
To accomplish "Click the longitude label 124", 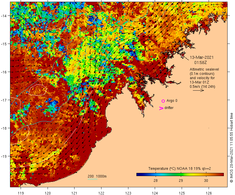I will pyautogui.click(x=155, y=193).
